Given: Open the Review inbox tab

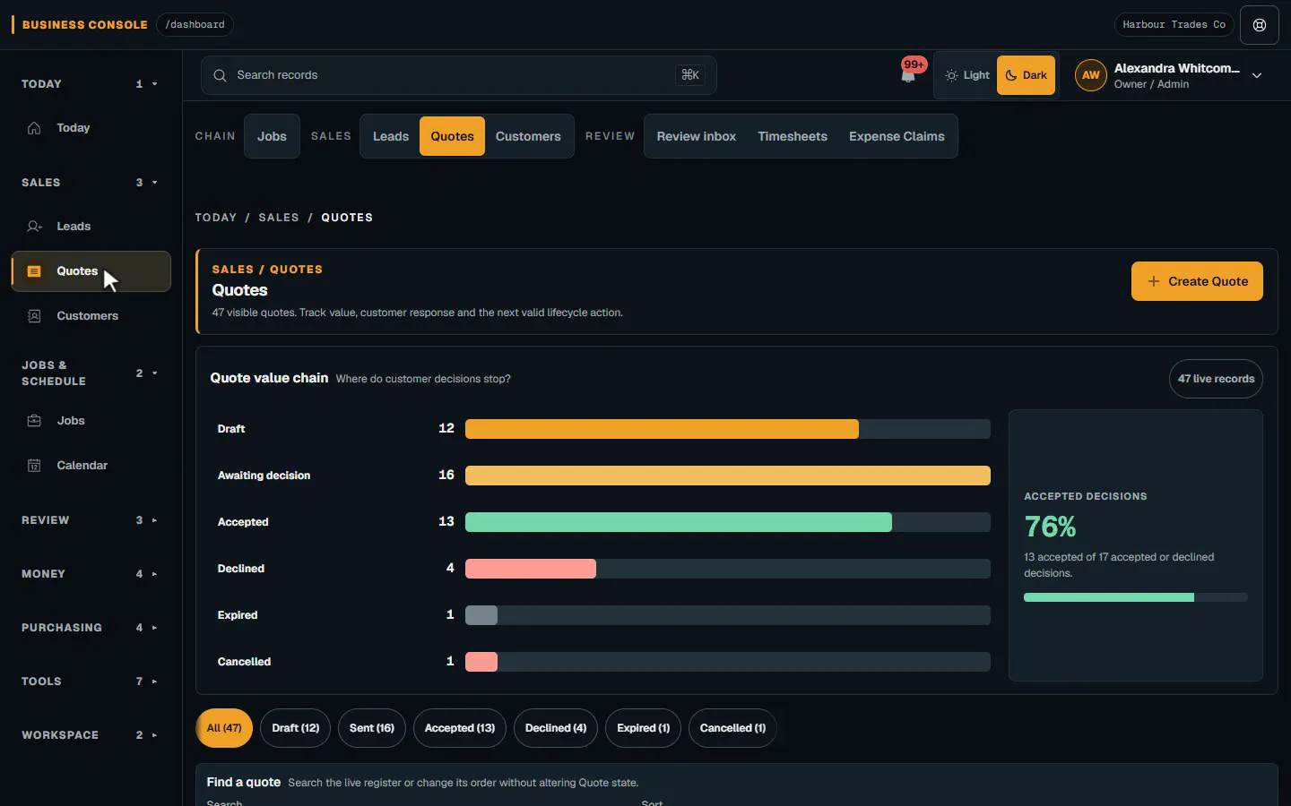Looking at the screenshot, I should coord(697,136).
